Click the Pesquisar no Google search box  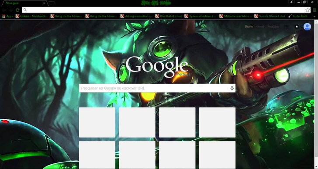[x=157, y=88]
